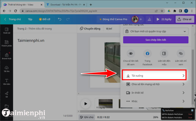Edit the Trang 2 page title field
This screenshot has width=196, height=121.
(35, 29)
